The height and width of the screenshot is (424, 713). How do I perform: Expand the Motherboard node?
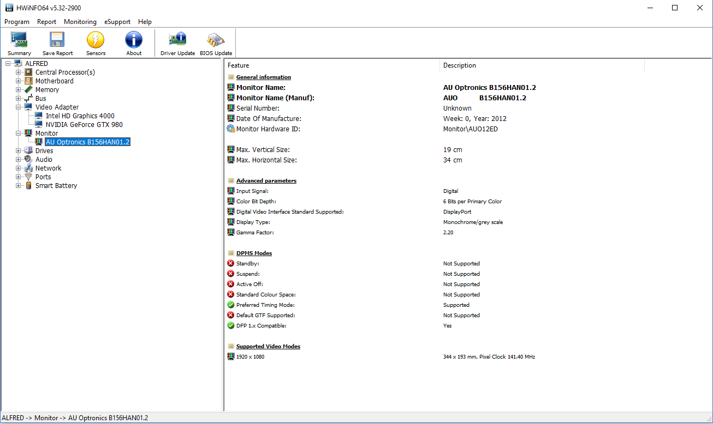[x=19, y=81]
